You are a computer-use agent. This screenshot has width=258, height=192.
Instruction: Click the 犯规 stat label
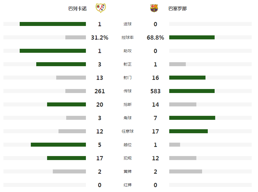pos(128,158)
